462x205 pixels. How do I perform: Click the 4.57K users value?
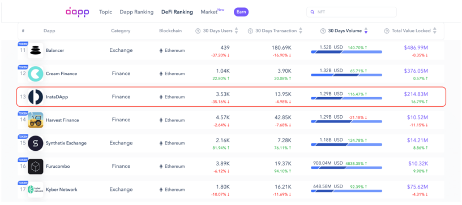tap(223, 117)
